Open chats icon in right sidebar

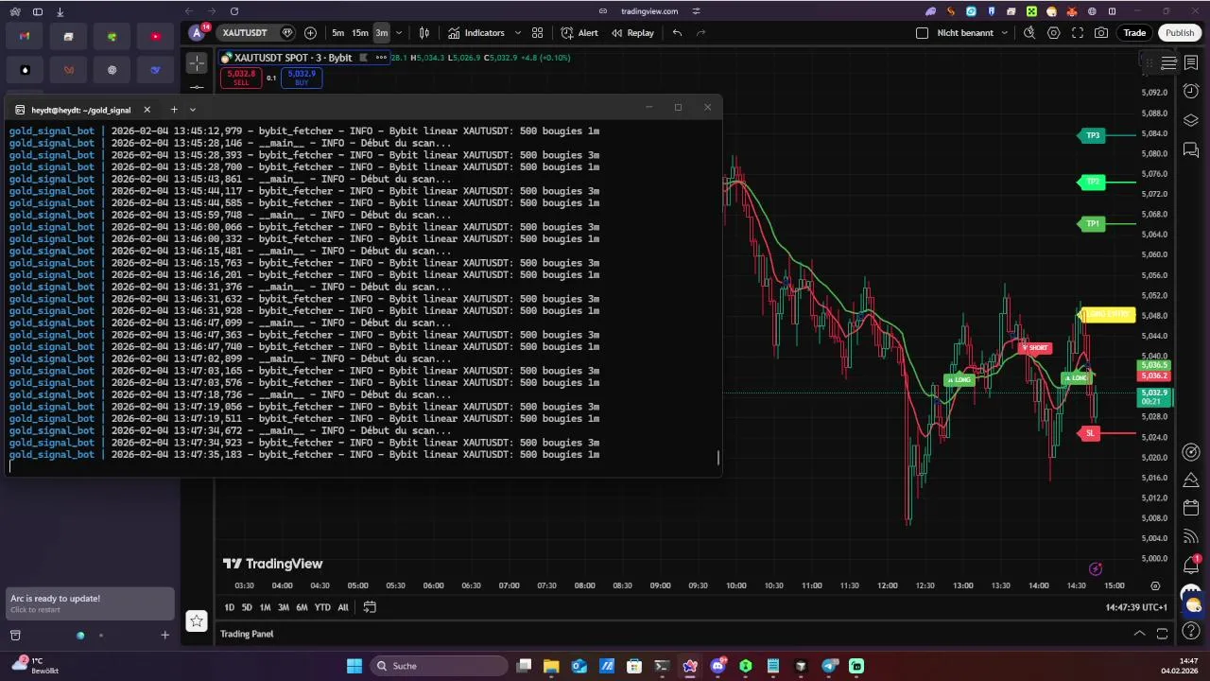[1191, 150]
